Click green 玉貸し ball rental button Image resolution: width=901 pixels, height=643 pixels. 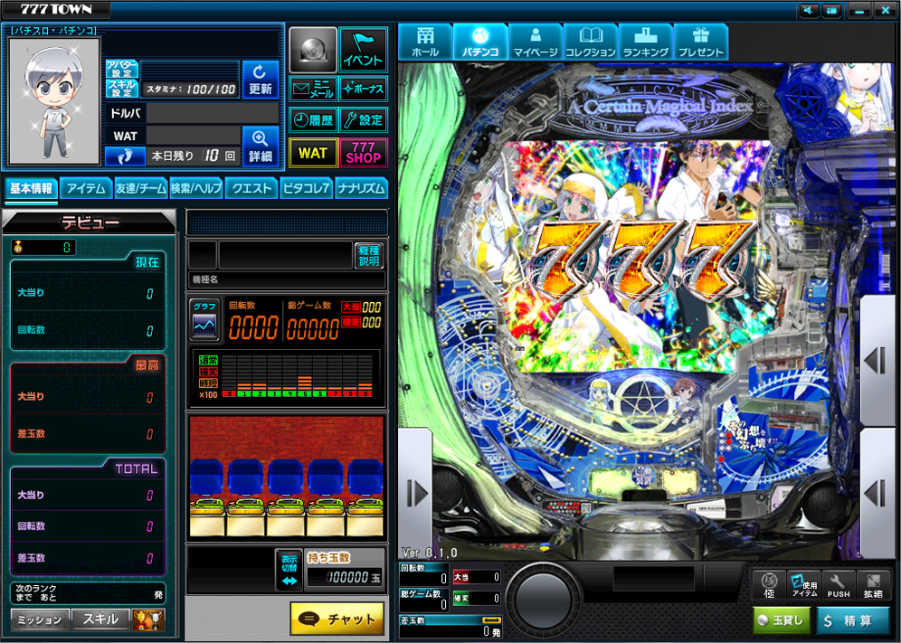coord(782,620)
